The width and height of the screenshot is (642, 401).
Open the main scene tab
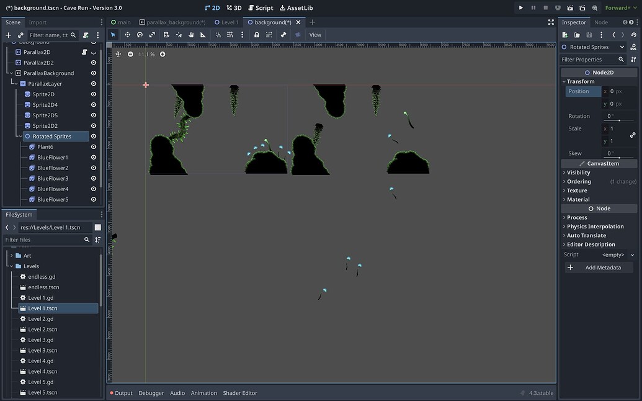pos(121,22)
